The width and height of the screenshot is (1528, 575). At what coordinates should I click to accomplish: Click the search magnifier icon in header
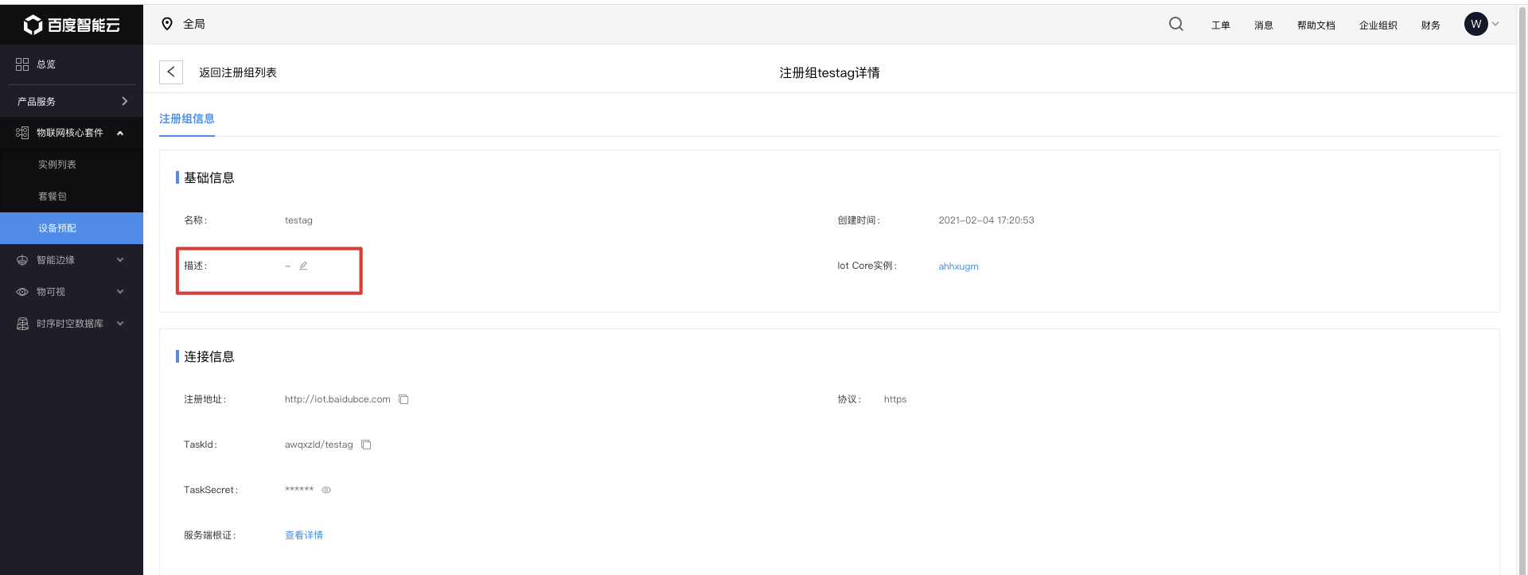click(1175, 24)
